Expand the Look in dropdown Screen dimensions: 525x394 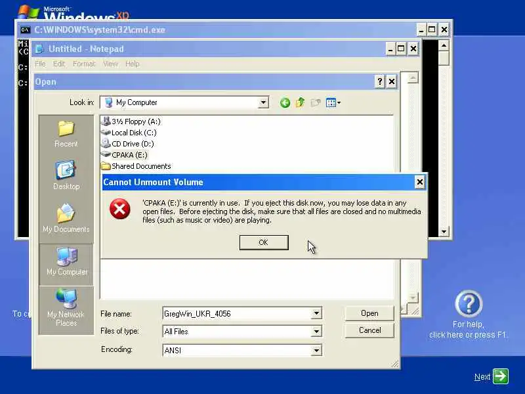click(x=264, y=102)
